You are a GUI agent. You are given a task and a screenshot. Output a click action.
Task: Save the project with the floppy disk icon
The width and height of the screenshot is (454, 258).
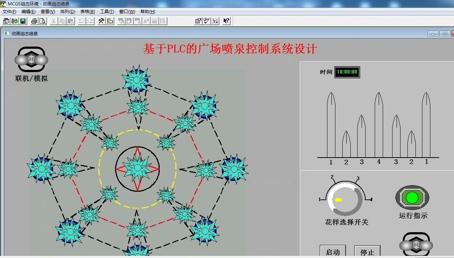coord(23,21)
